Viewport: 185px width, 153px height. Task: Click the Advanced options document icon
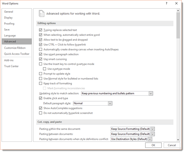click(x=42, y=14)
